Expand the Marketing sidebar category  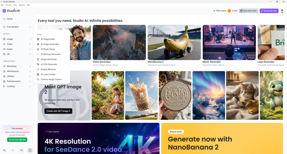[17, 66]
